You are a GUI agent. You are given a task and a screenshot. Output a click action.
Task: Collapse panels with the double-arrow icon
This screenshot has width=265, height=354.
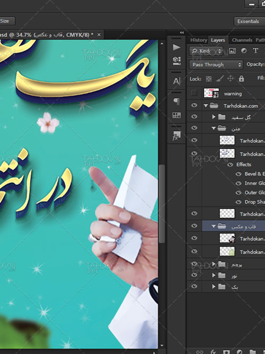[182, 33]
